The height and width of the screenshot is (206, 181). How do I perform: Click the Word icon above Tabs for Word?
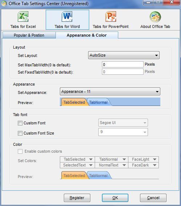click(x=67, y=17)
